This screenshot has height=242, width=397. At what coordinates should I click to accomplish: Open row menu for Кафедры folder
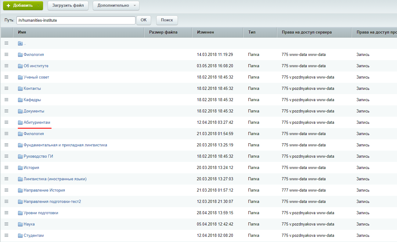6,100
